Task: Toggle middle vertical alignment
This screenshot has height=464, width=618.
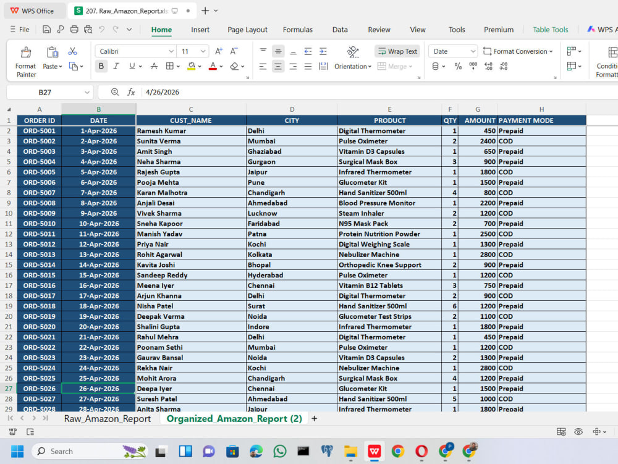Action: click(278, 51)
